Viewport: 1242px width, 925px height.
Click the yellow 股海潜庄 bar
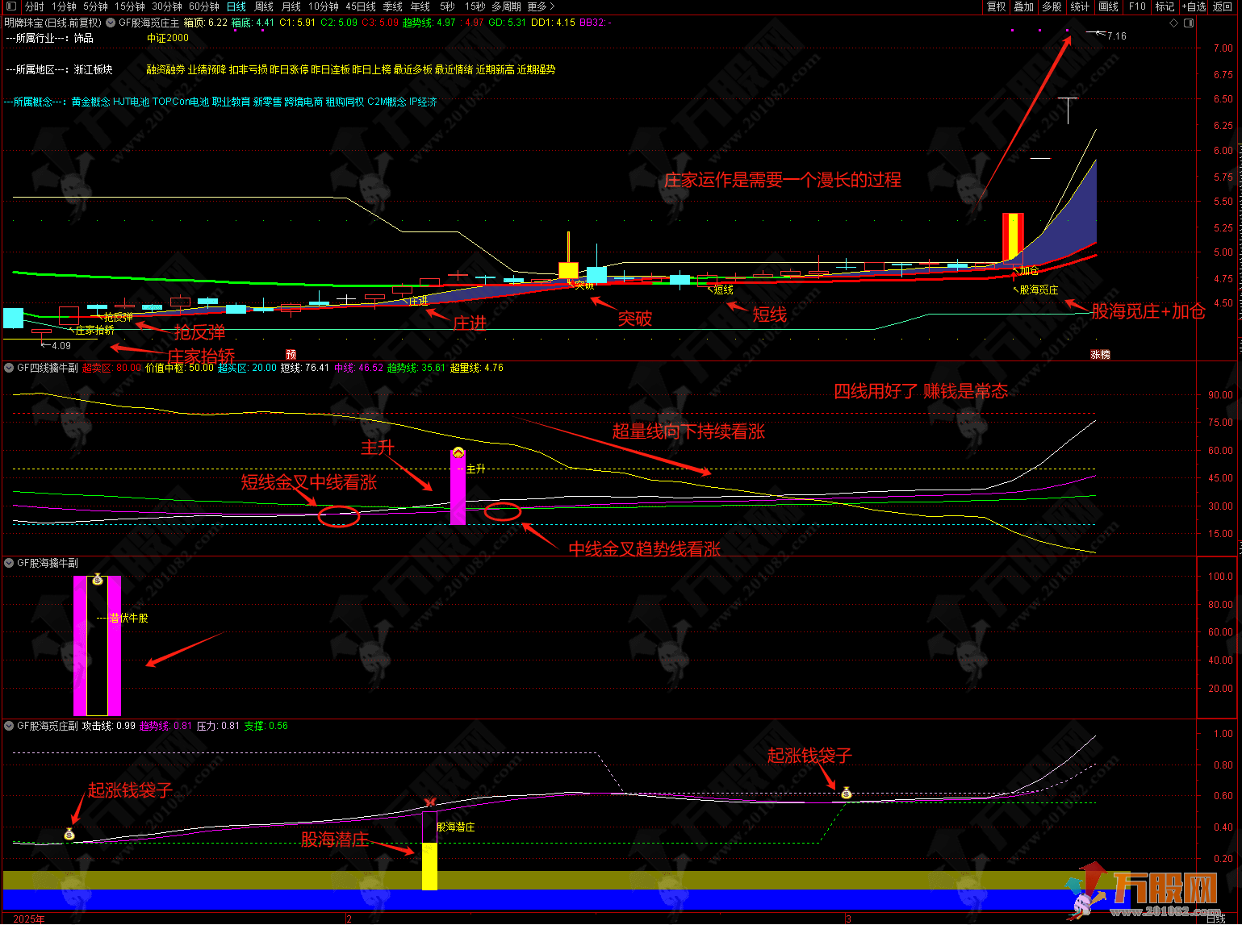click(429, 866)
